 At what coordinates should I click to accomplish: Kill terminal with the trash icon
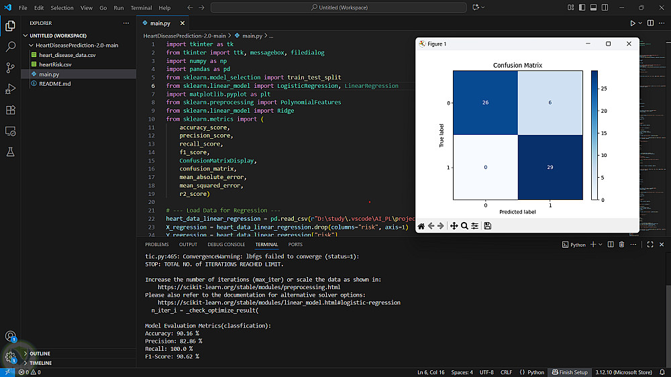[x=621, y=245]
